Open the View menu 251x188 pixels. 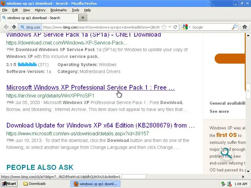pyautogui.click(x=26, y=10)
